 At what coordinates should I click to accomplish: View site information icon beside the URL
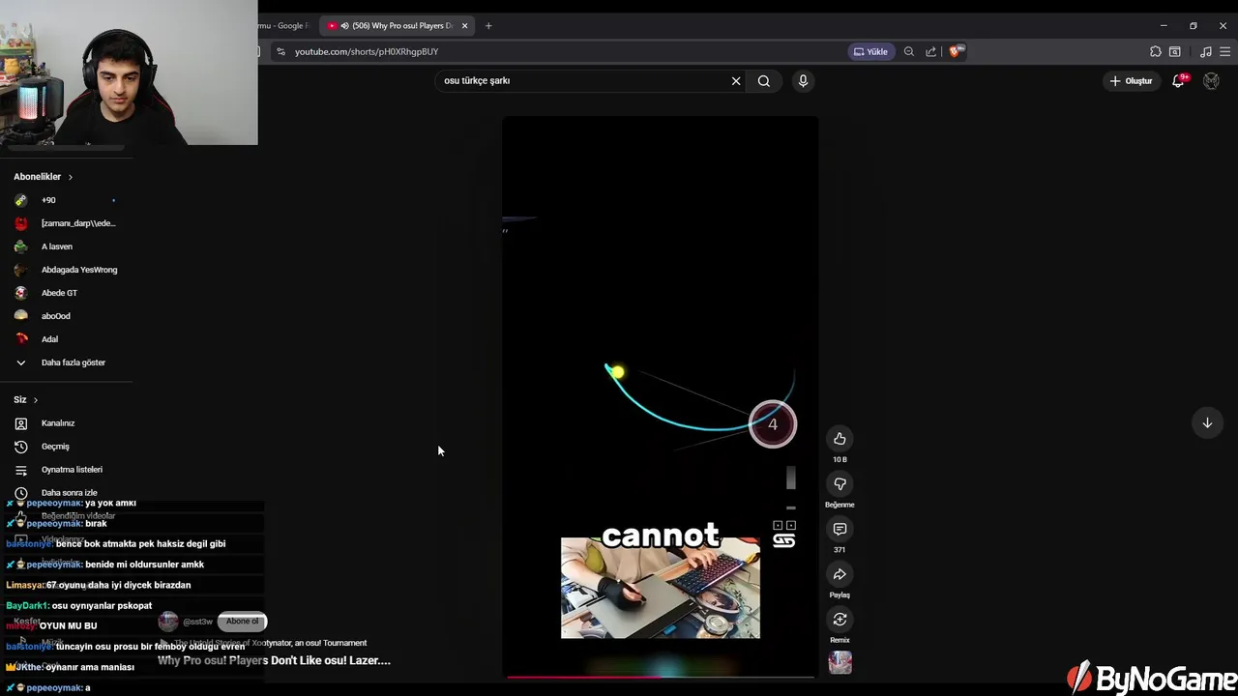[280, 51]
